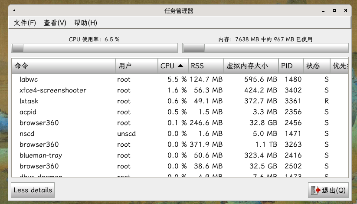Click the 0.5 % CPU value
The height and width of the screenshot is (204, 357).
(x=177, y=112)
